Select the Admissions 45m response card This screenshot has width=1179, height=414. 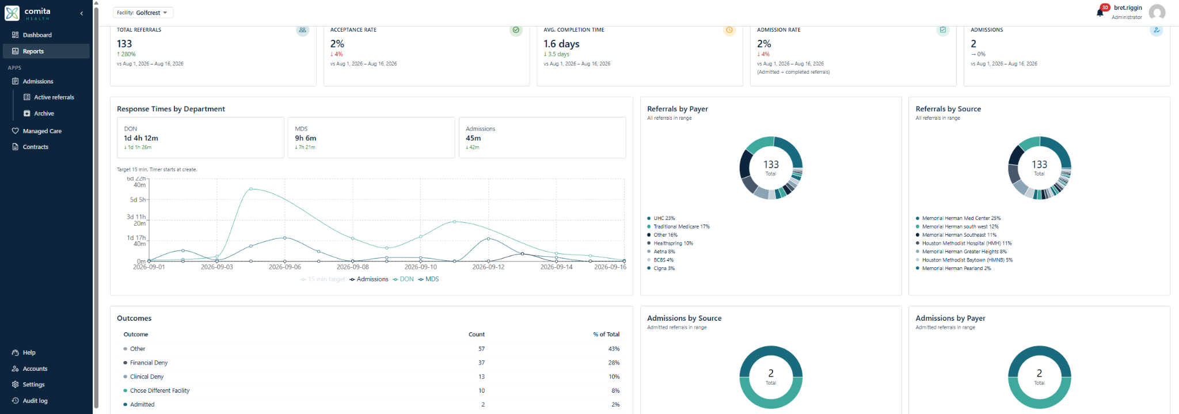(542, 138)
